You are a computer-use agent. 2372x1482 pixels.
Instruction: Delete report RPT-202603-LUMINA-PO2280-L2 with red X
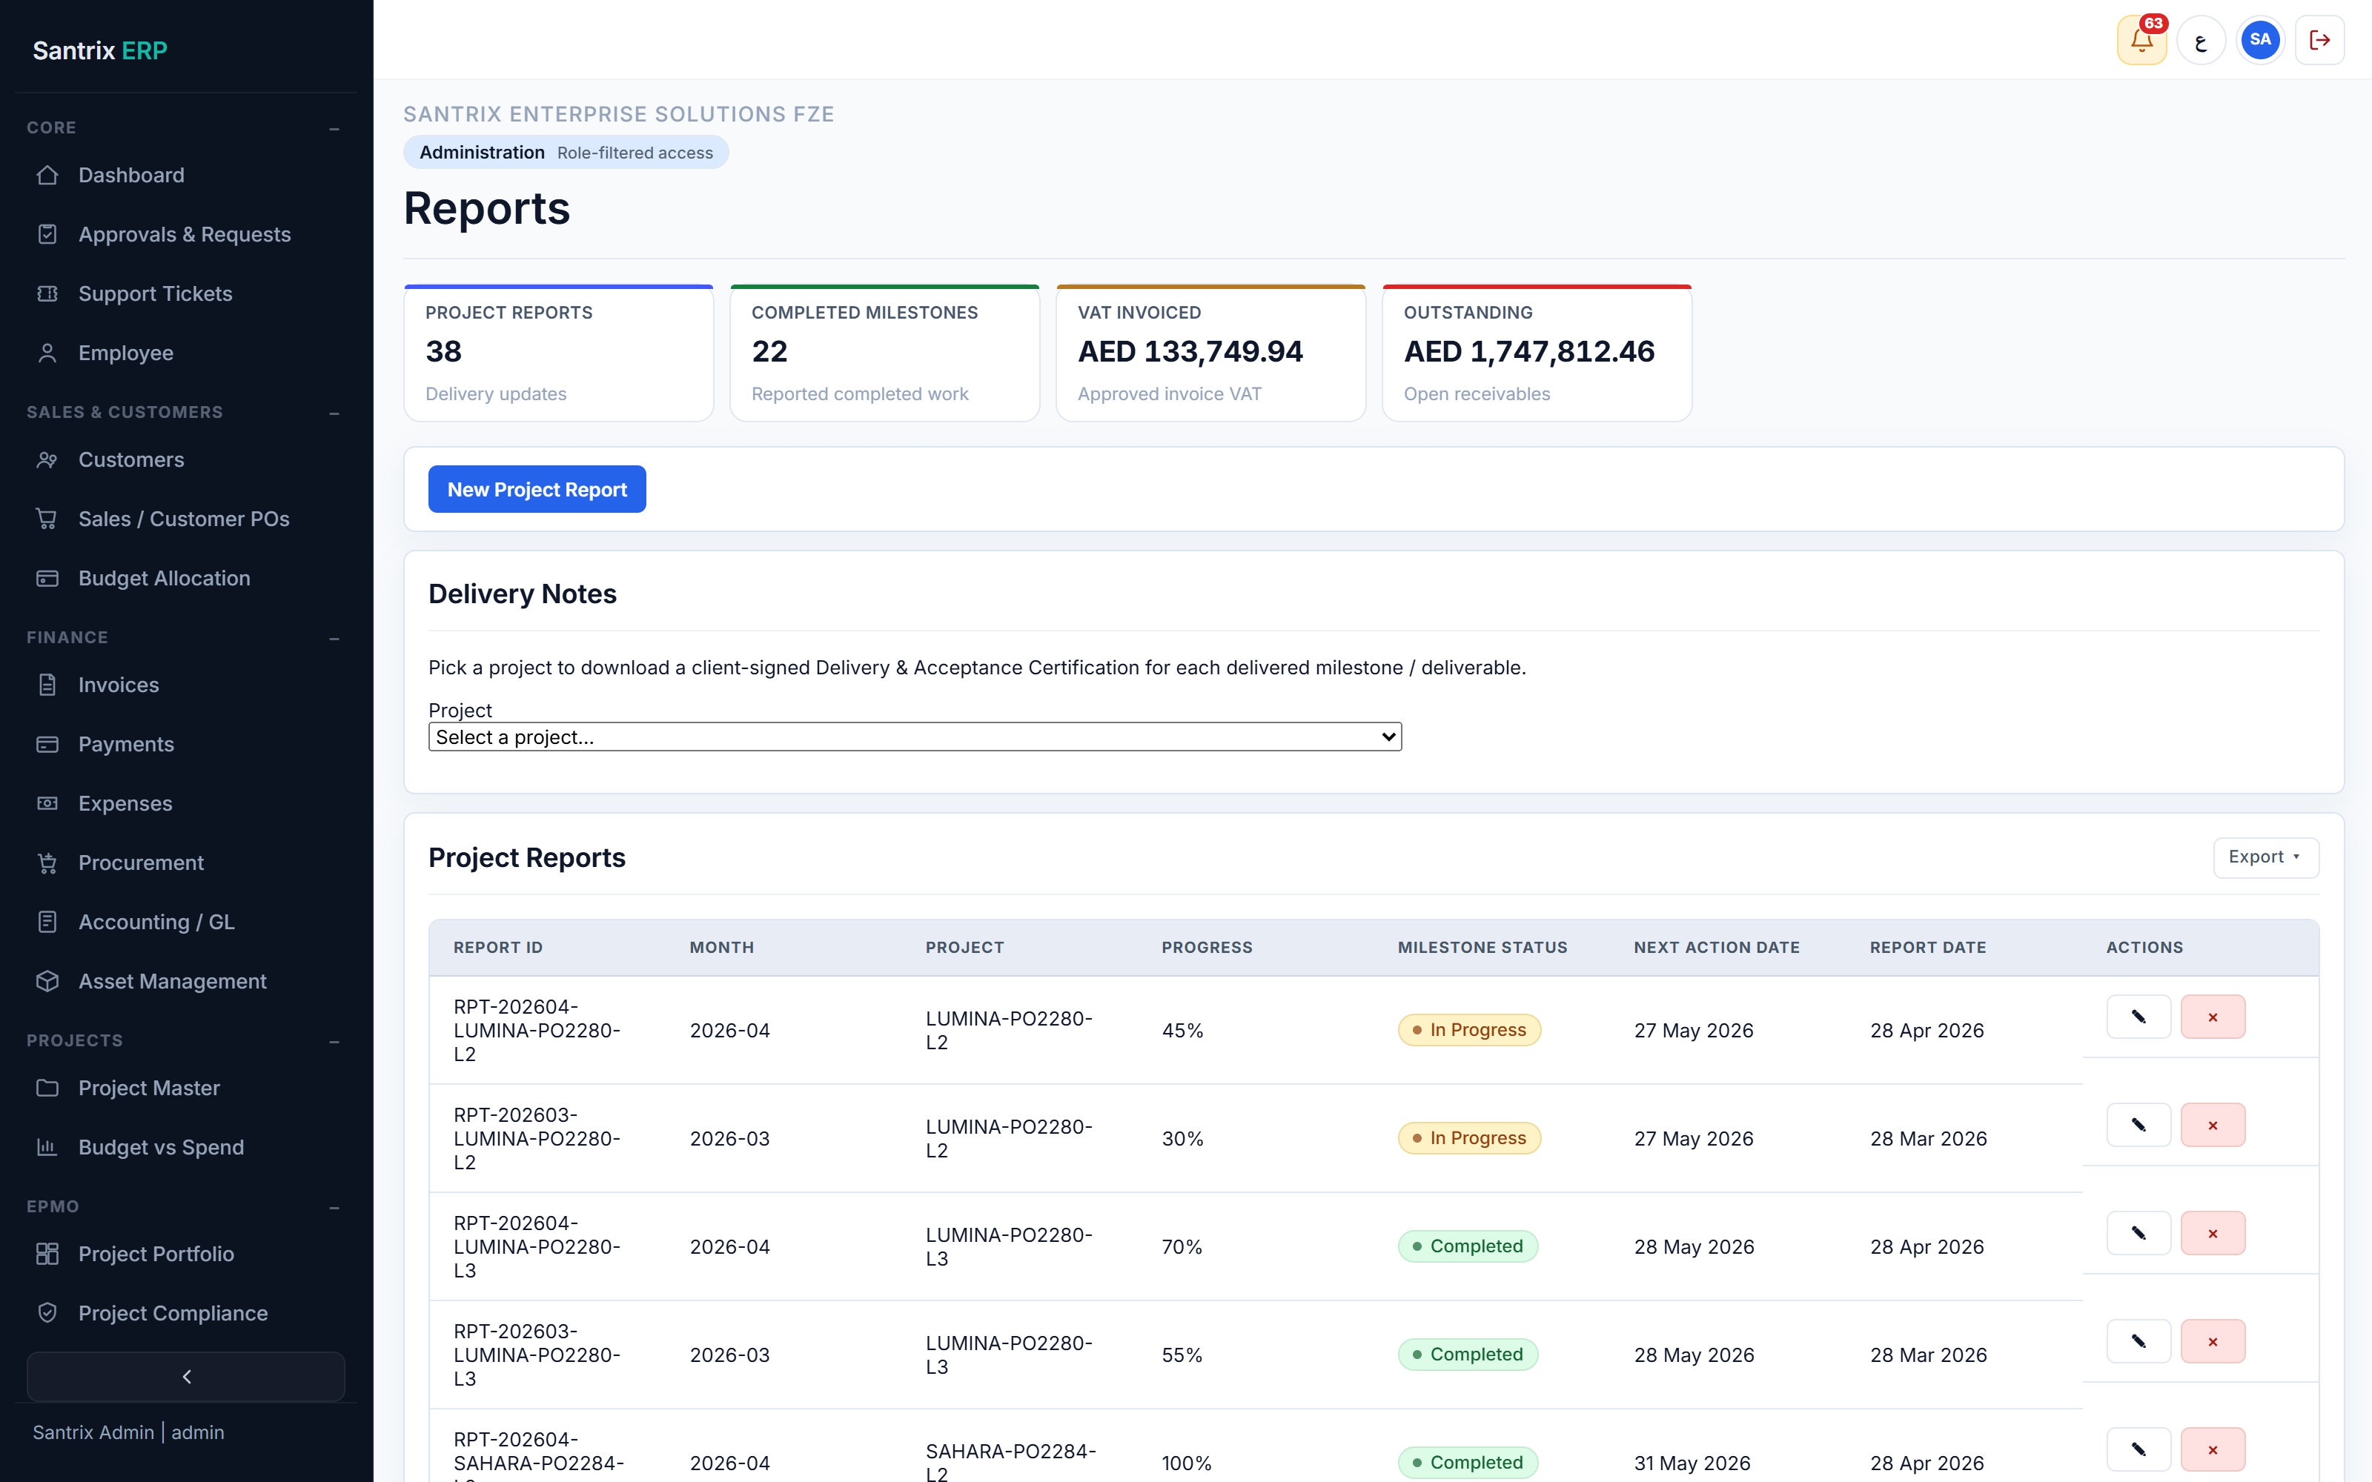2212,1126
